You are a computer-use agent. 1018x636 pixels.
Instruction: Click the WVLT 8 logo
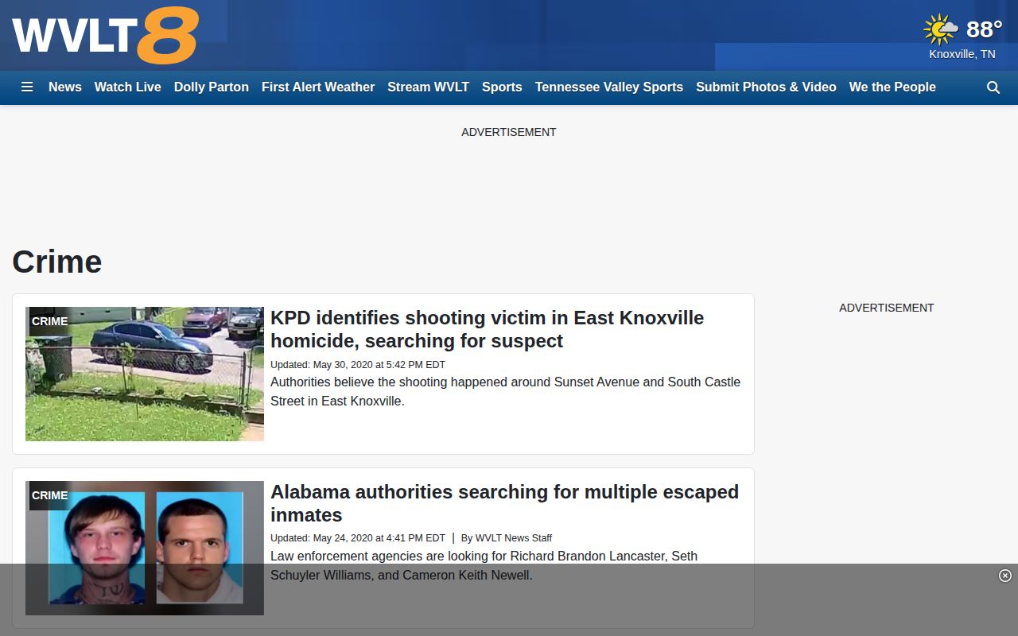[105, 35]
